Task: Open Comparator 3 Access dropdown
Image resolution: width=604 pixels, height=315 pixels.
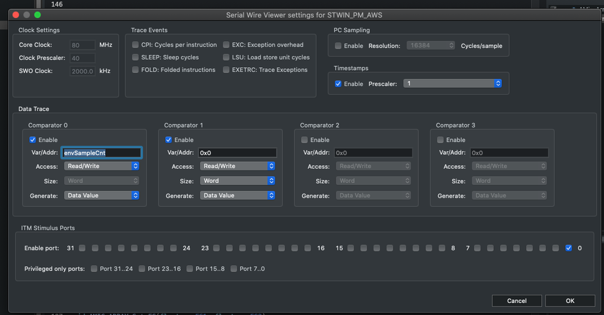Action: (509, 166)
